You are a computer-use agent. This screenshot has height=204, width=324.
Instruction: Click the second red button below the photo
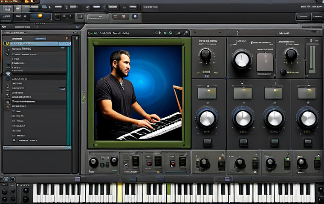click(173, 164)
